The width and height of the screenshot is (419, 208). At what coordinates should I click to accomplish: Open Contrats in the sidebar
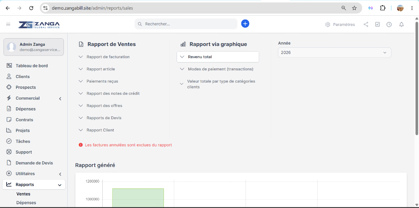pos(24,120)
